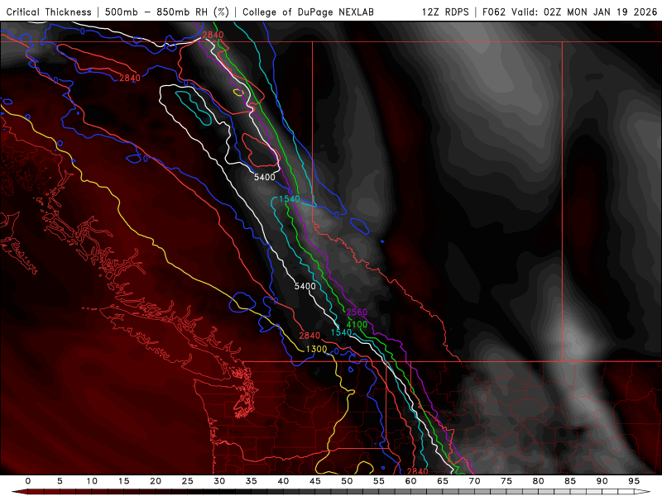662x496 pixels.
Task: Click 'College of DuPage NEXLAB' header text
Action: click(x=308, y=12)
